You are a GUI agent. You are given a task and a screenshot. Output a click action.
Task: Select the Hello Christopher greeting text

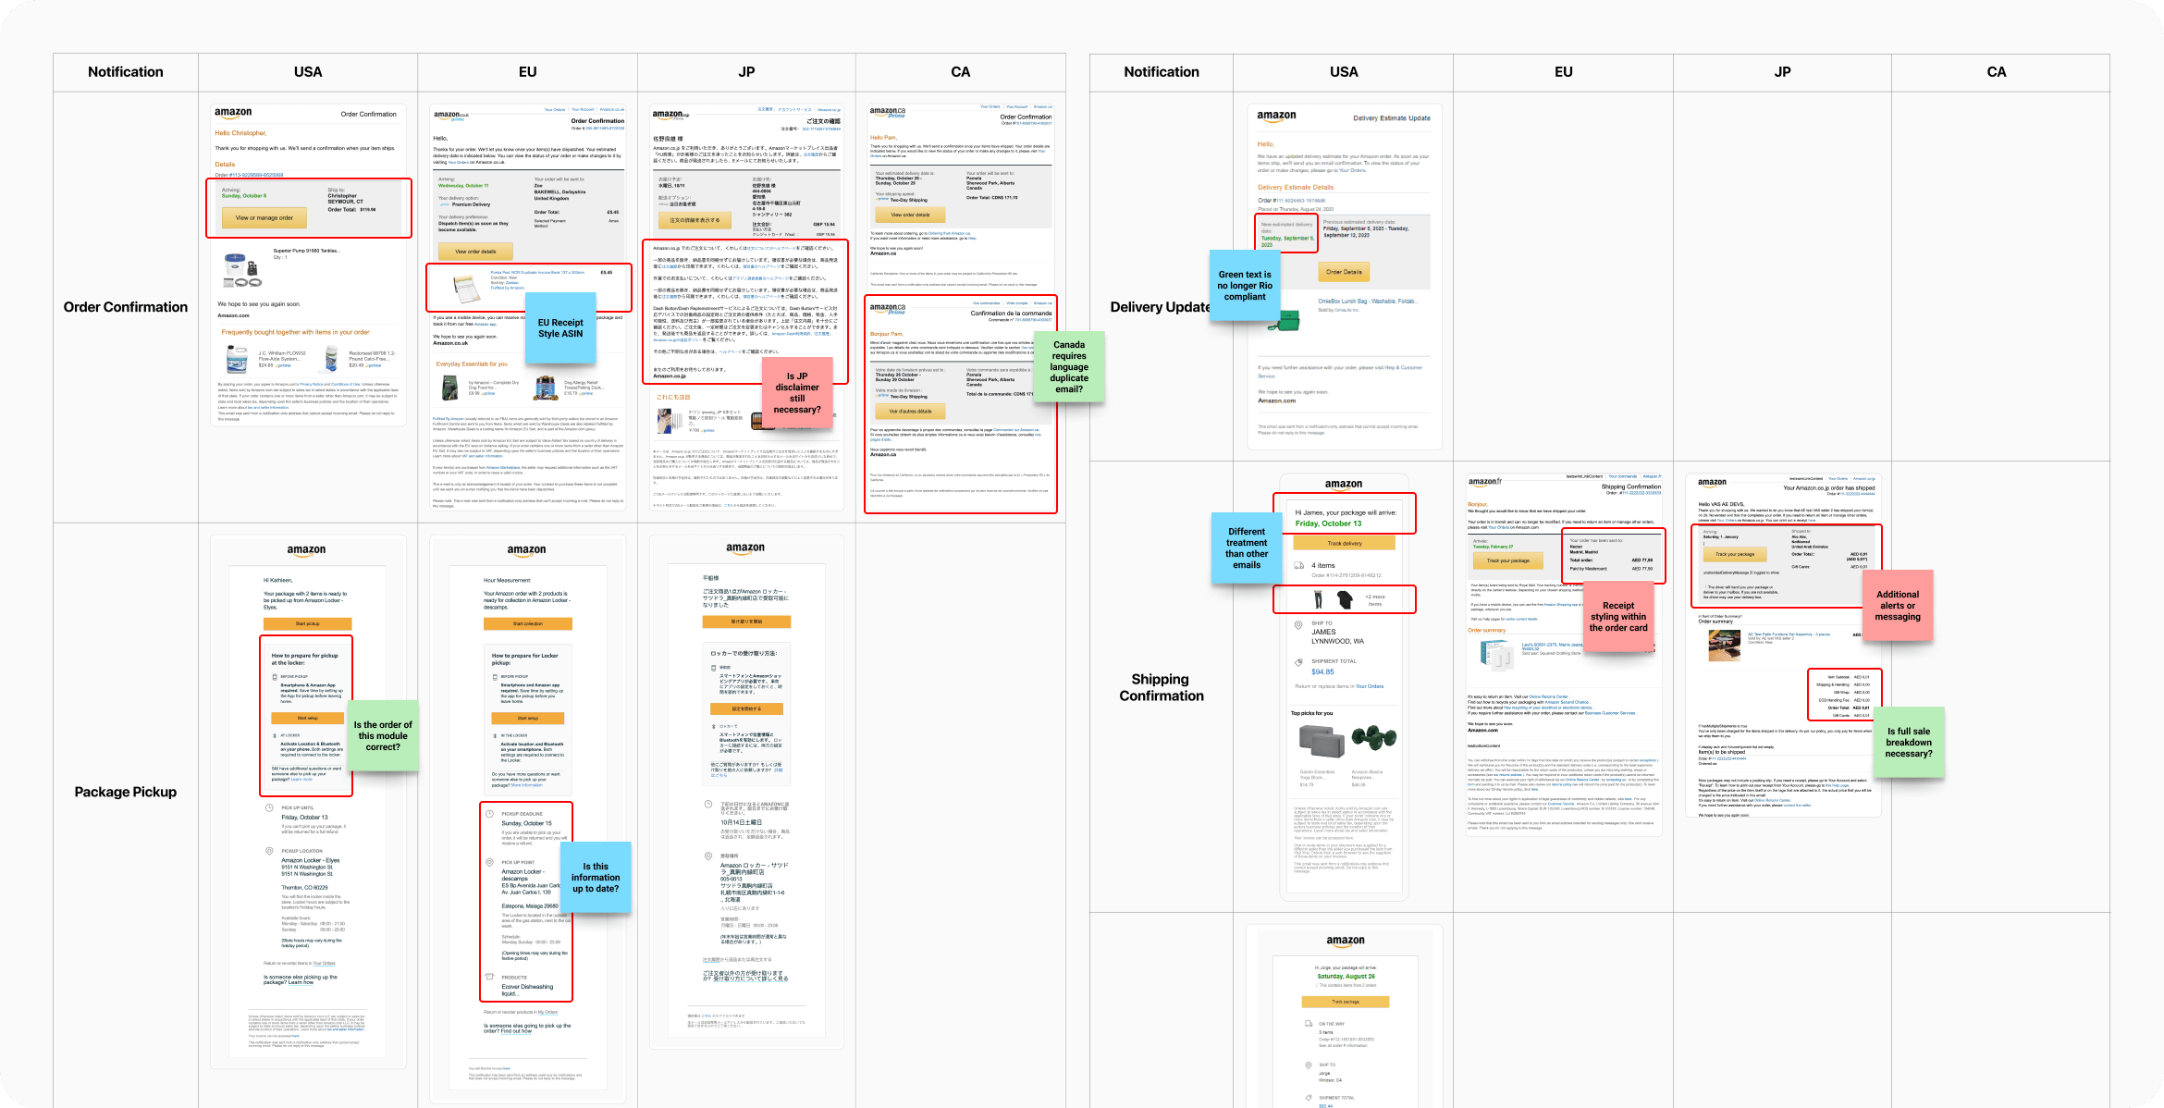[240, 133]
